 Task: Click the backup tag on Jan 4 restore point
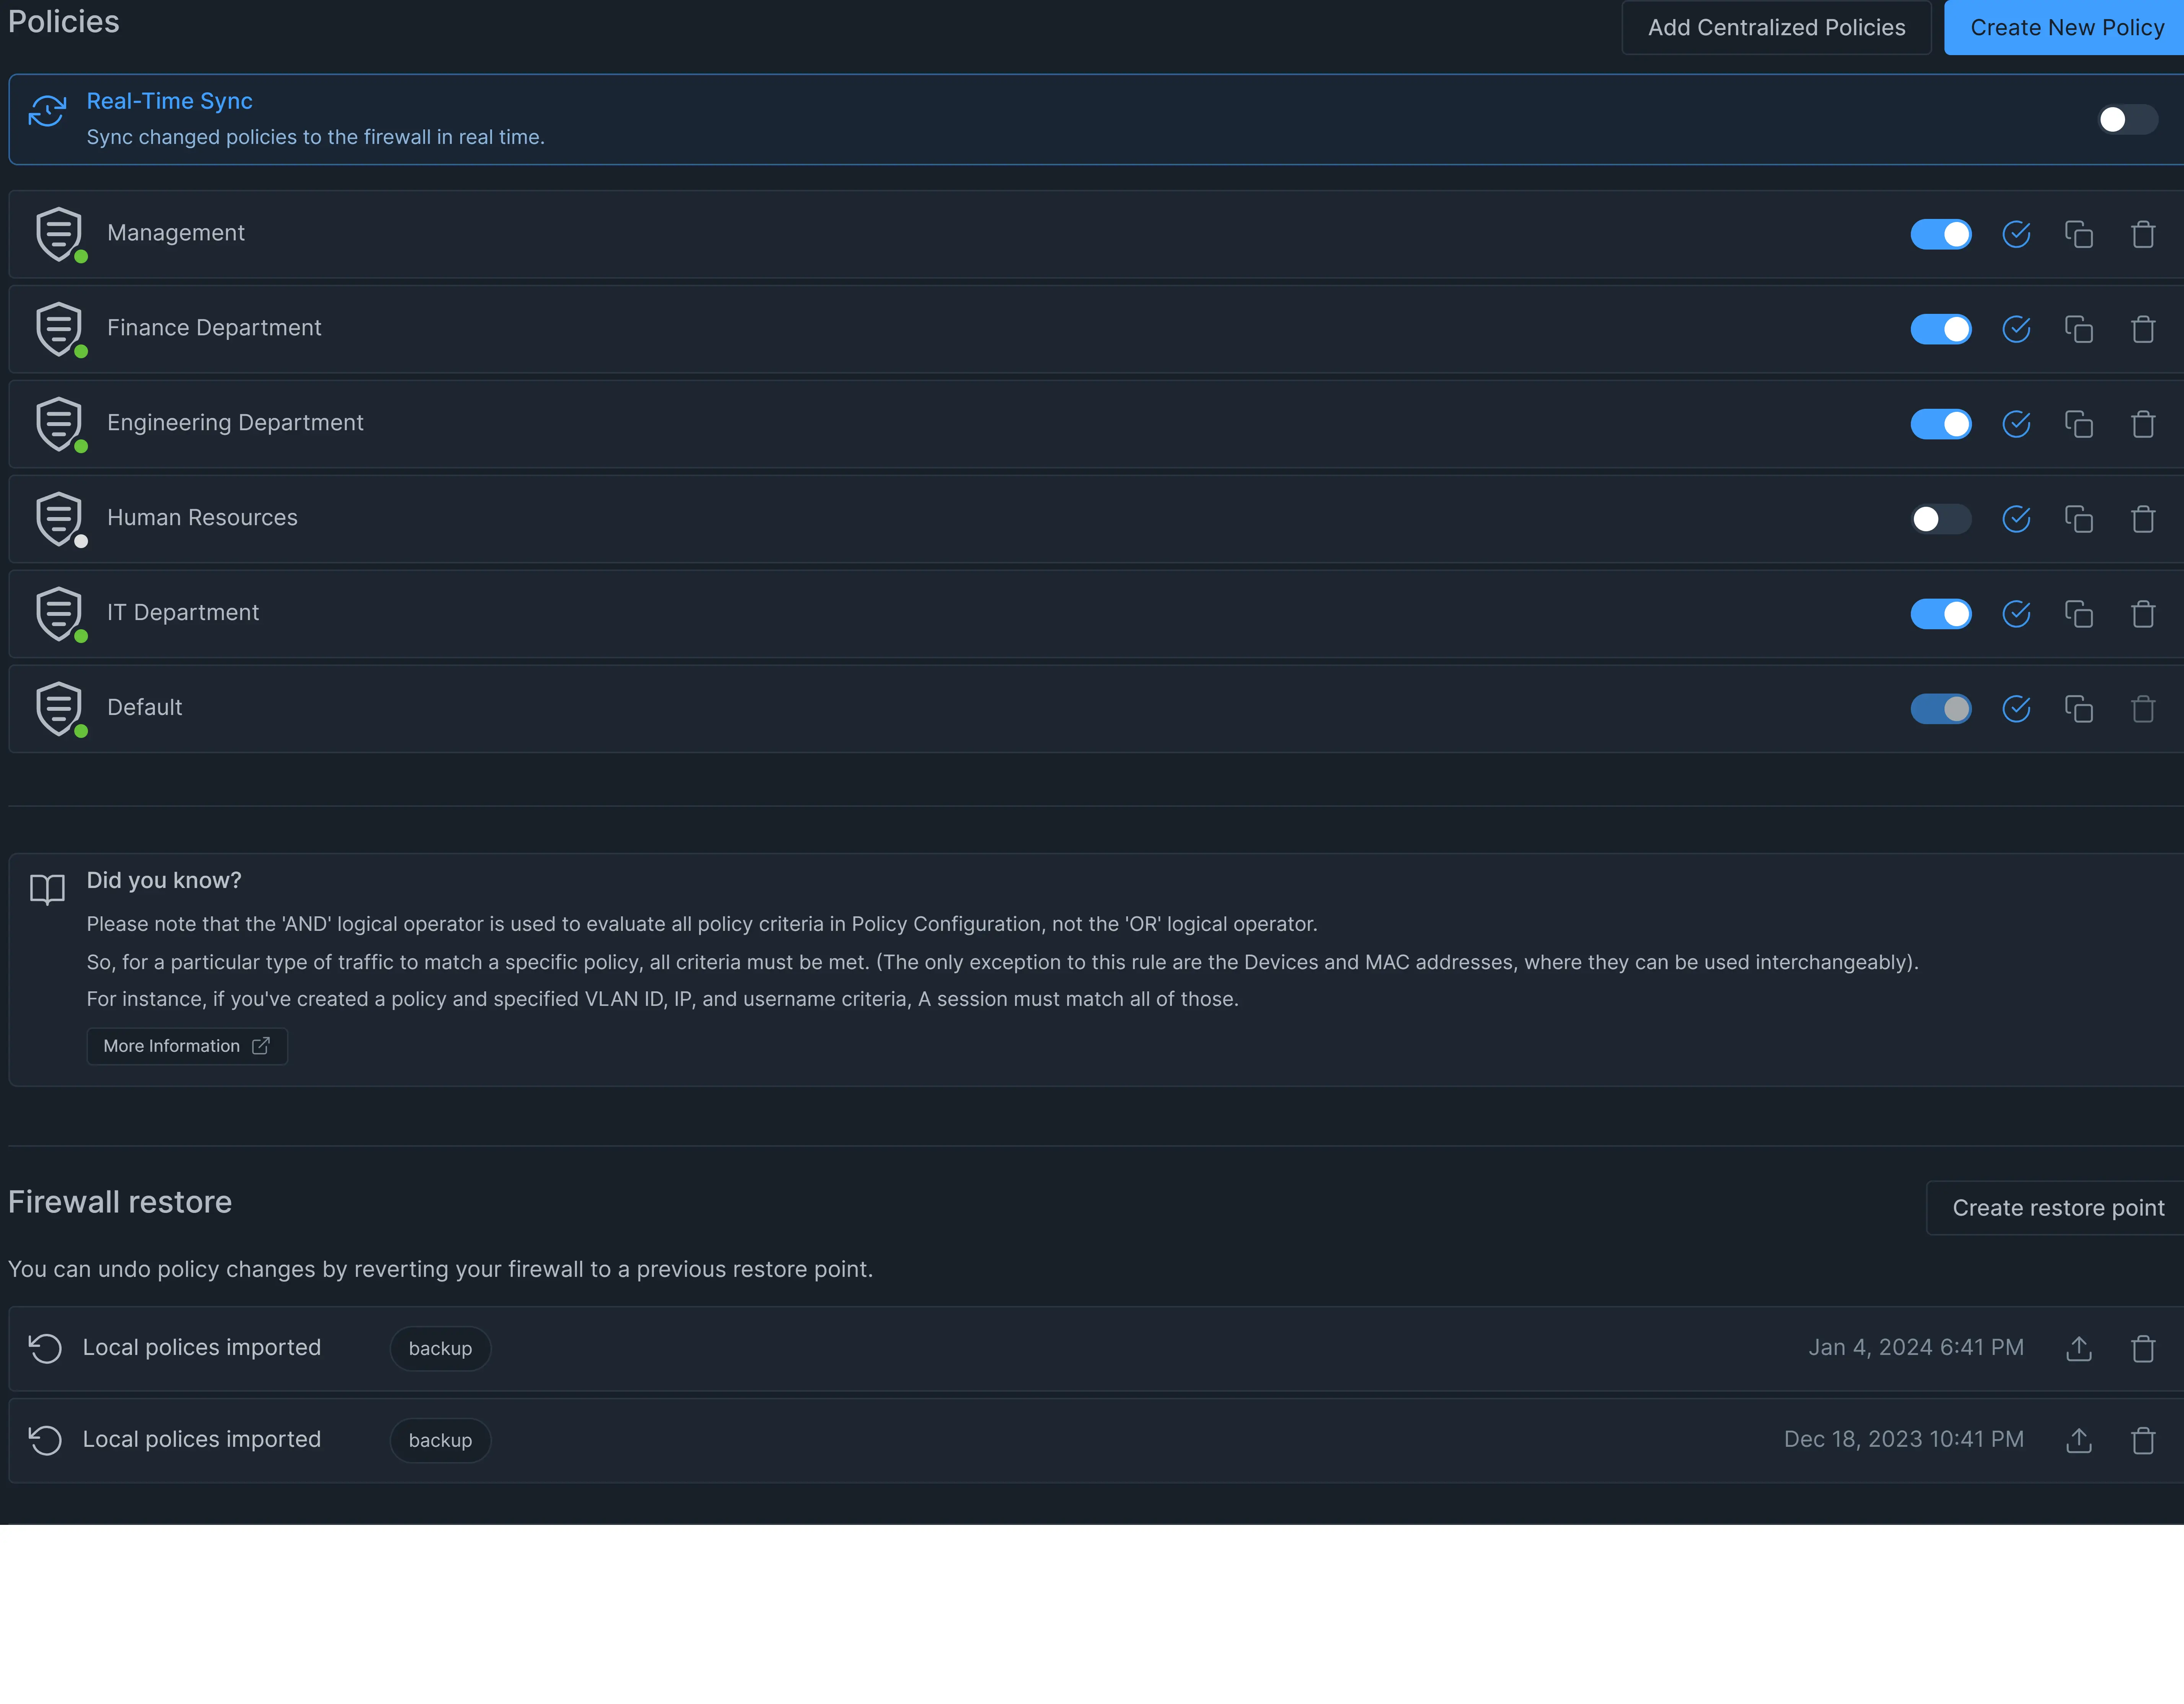440,1349
